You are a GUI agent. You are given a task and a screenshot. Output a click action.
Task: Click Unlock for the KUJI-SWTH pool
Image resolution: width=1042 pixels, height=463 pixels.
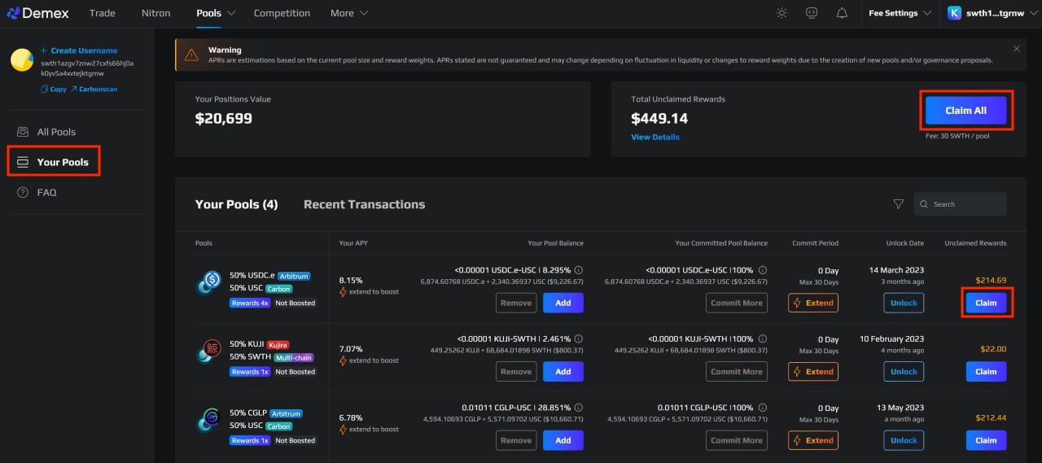pos(904,372)
